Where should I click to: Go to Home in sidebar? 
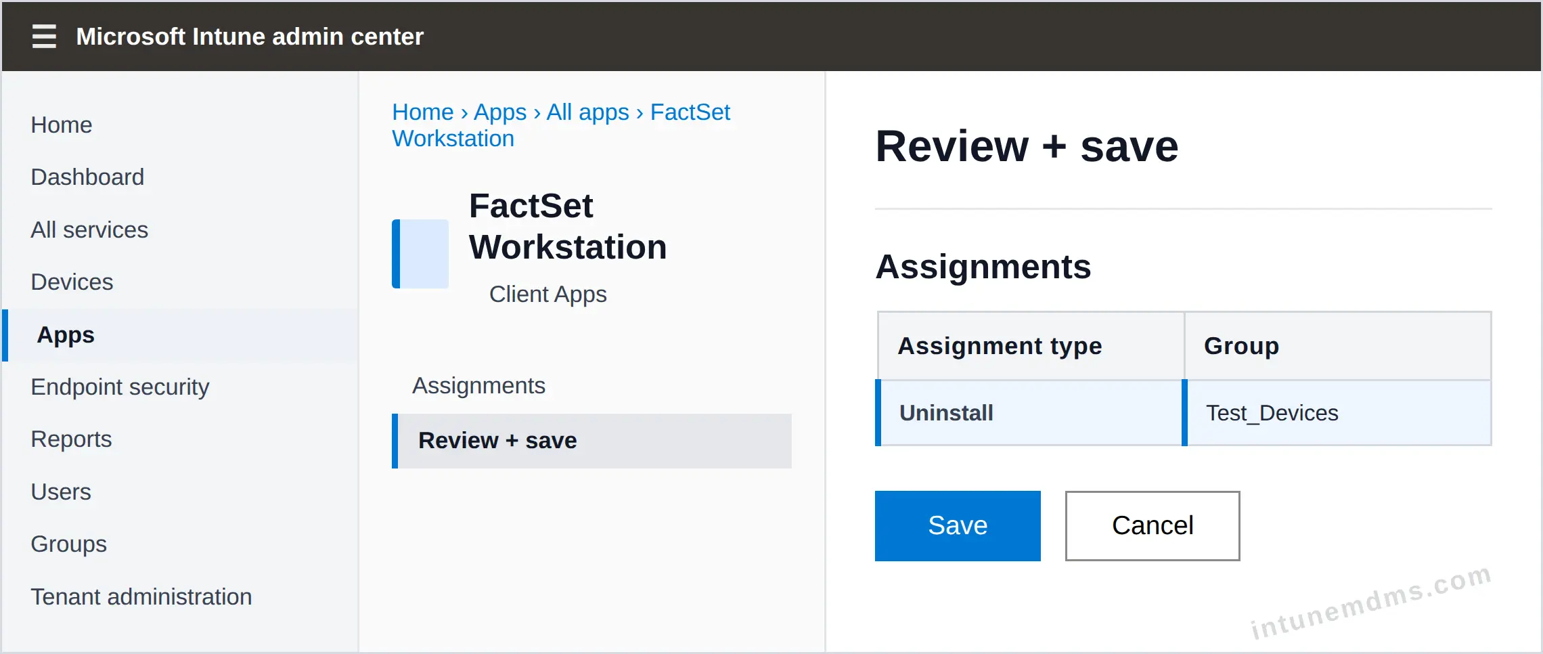pyautogui.click(x=62, y=125)
